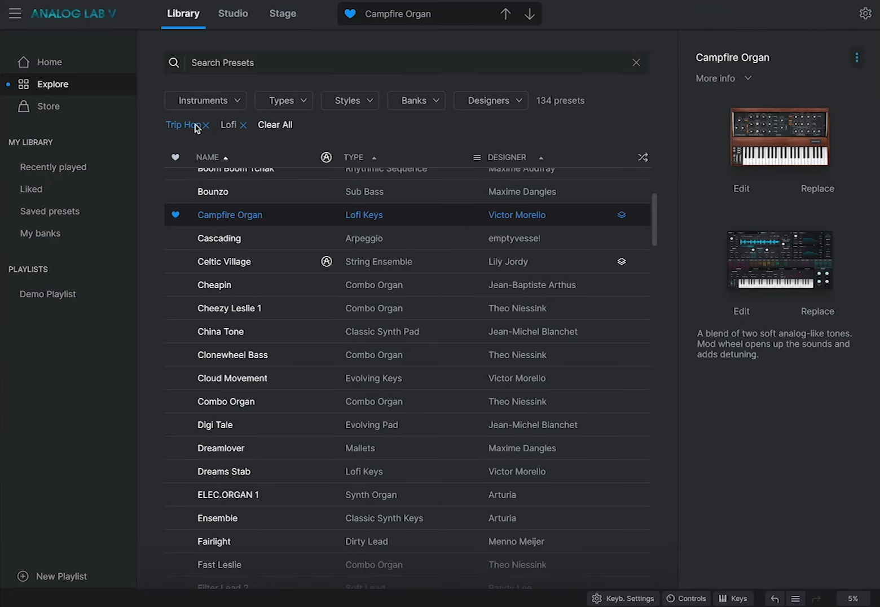Open Demo Playlist
Image resolution: width=880 pixels, height=607 pixels.
point(48,294)
